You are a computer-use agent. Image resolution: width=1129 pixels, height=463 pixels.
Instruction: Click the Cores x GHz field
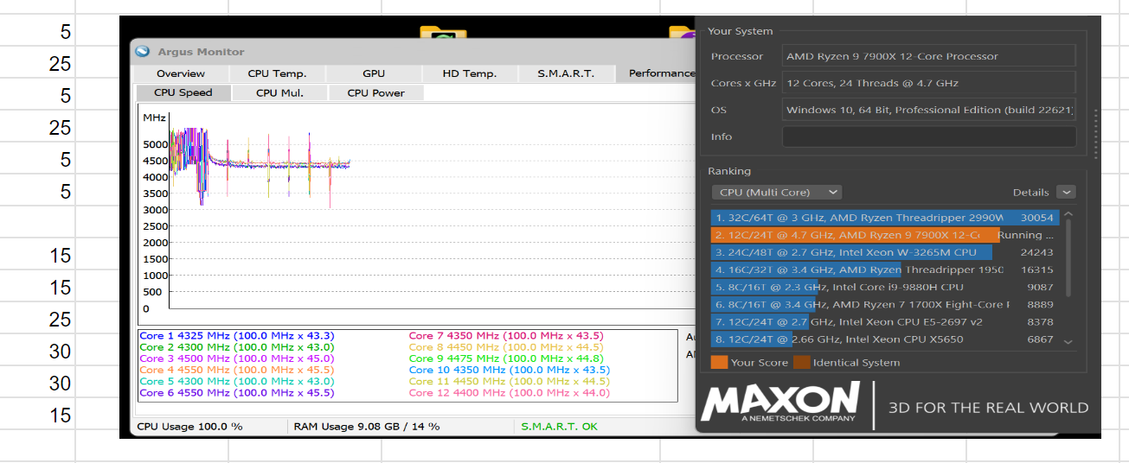pyautogui.click(x=929, y=83)
